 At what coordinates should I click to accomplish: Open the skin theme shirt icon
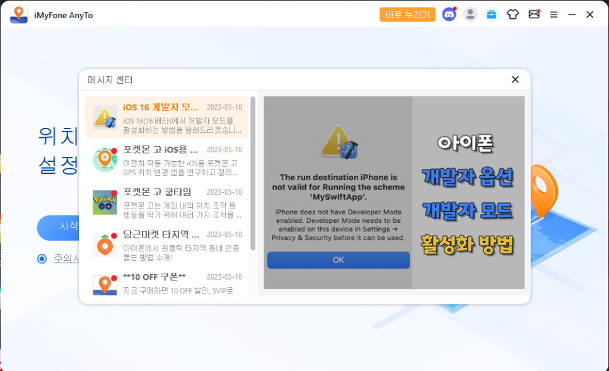[x=513, y=14]
